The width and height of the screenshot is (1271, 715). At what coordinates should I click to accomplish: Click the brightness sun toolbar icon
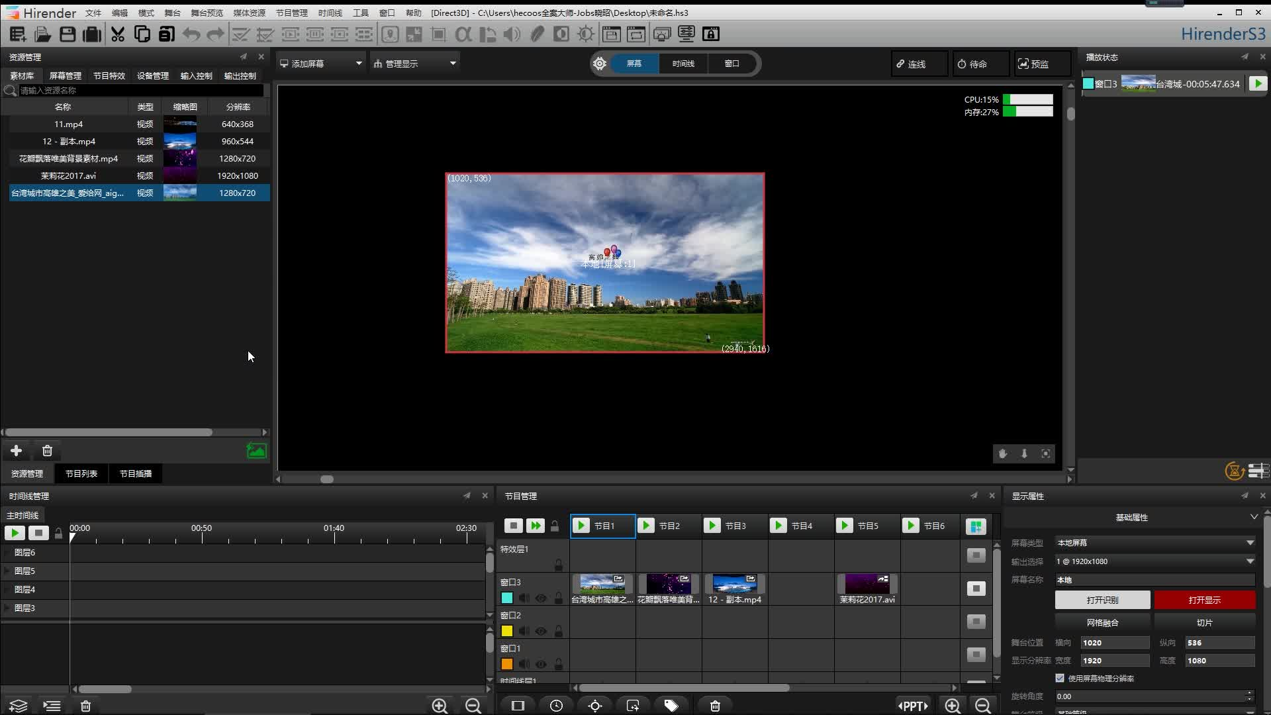[586, 34]
